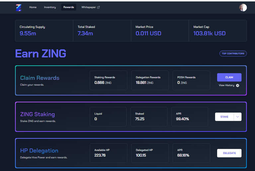Open TOP CONTRIBUTORS list
Viewport: 255px width, 171px height.
[233, 53]
